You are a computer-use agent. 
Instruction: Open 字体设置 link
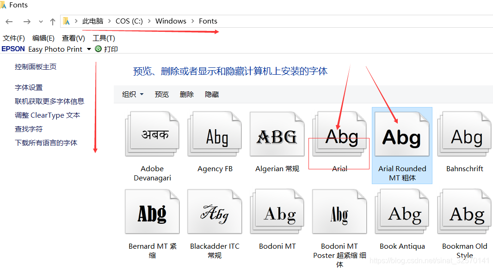(29, 88)
